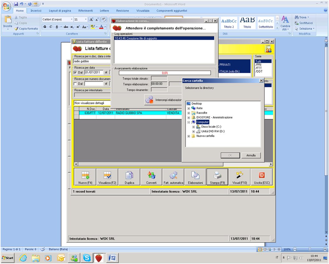Select the log entry Creazione file di supporto
329x264 pixels.
164,38
